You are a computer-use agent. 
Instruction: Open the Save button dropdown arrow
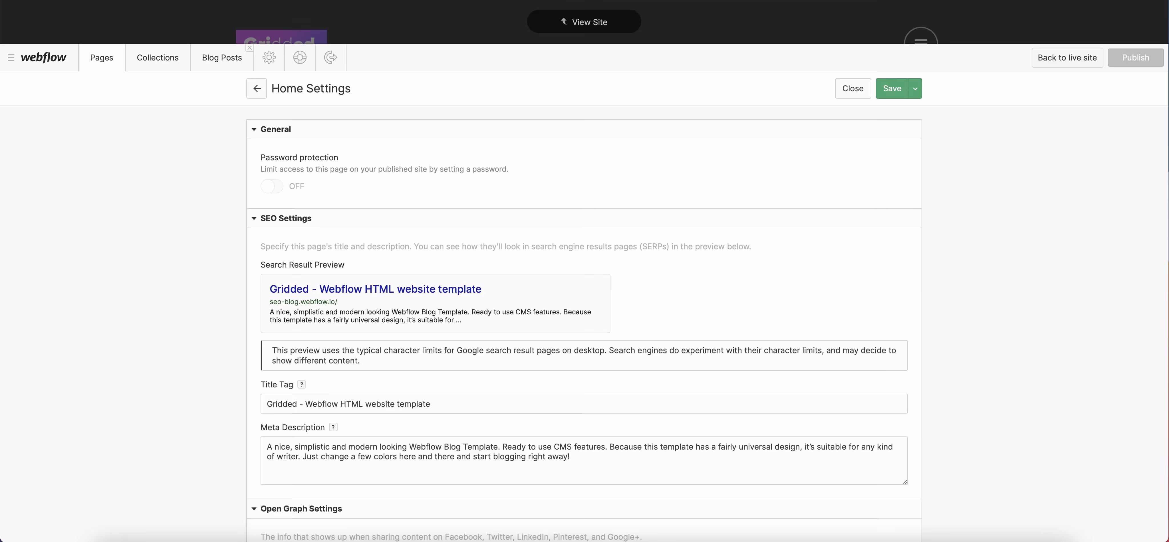coord(915,88)
